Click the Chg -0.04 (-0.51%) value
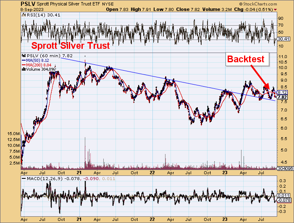Viewport: 294px width, 223px height. pos(254,9)
